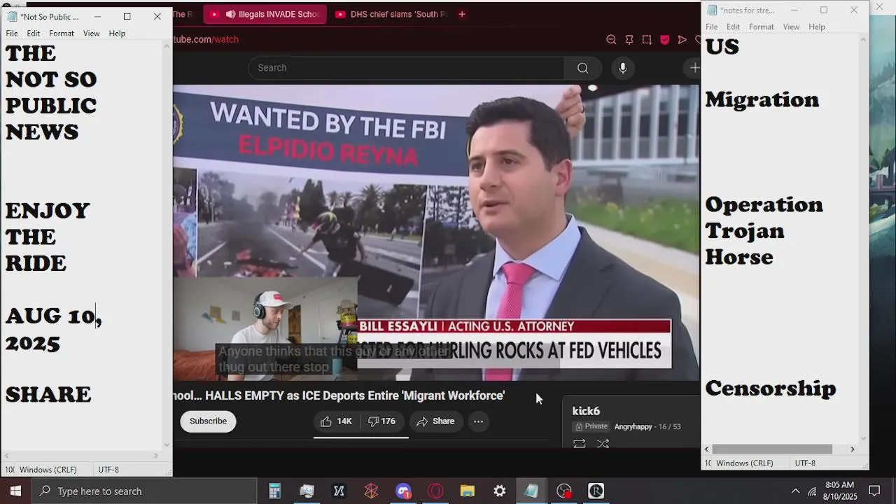Open Format menu in notes for stream Notepad

point(762,27)
